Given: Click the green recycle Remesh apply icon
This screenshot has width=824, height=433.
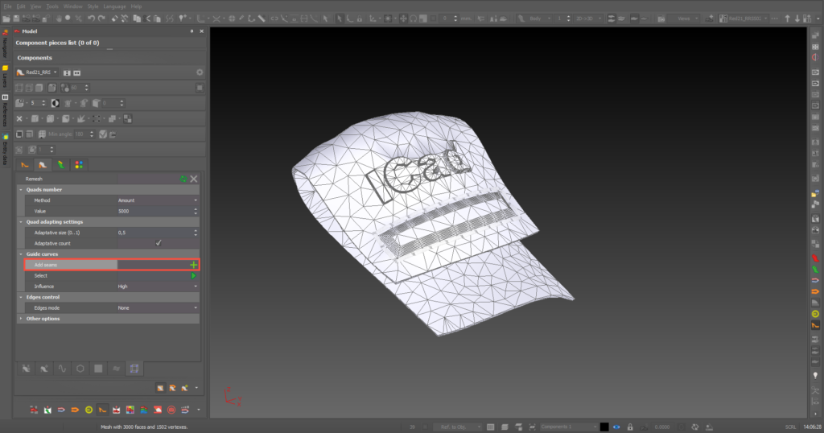Looking at the screenshot, I should [183, 179].
